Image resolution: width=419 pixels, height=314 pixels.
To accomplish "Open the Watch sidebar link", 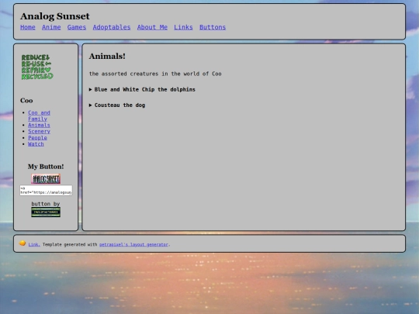I will pyautogui.click(x=36, y=144).
